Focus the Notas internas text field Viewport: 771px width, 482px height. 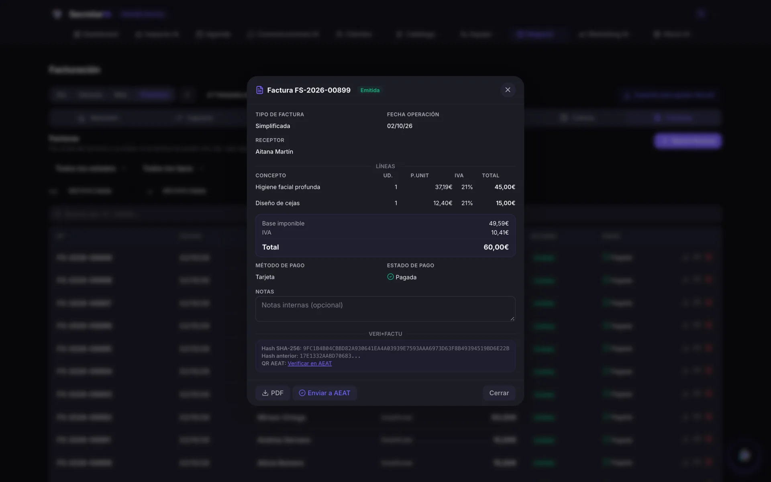point(385,309)
